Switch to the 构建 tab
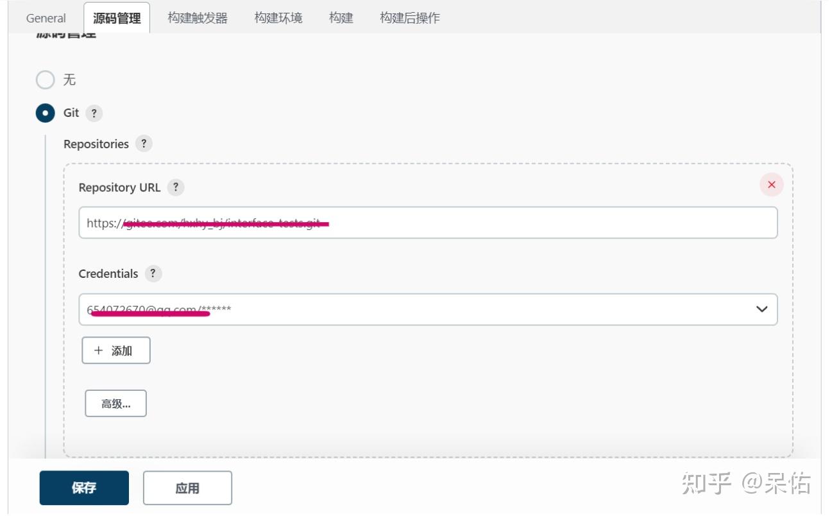Image resolution: width=832 pixels, height=516 pixels. tap(341, 18)
